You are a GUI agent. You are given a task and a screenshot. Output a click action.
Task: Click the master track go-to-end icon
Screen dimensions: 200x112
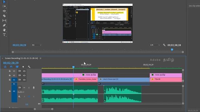39,104
